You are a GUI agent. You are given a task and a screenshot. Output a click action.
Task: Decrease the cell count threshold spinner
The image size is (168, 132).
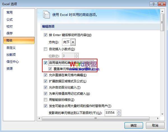click(x=119, y=114)
